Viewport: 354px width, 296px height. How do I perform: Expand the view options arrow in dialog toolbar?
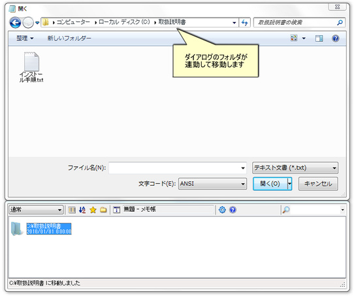304,38
